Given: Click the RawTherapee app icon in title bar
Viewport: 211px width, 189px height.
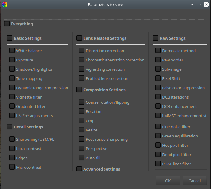Looking at the screenshot, I should tap(5, 4).
